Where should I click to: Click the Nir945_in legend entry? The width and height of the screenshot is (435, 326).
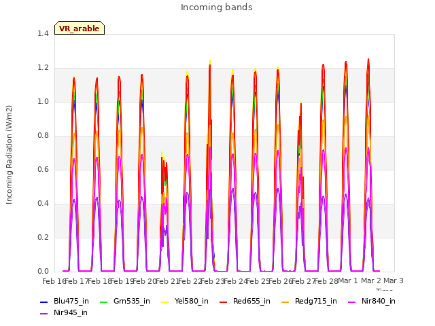point(64,312)
